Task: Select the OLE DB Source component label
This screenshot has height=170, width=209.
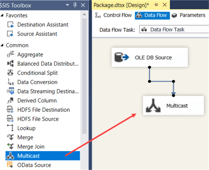Action: pos(153,58)
